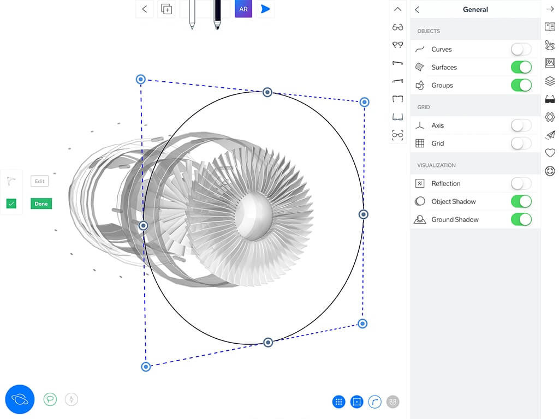Click the Ground Shadow label
The width and height of the screenshot is (559, 419).
[x=455, y=219]
